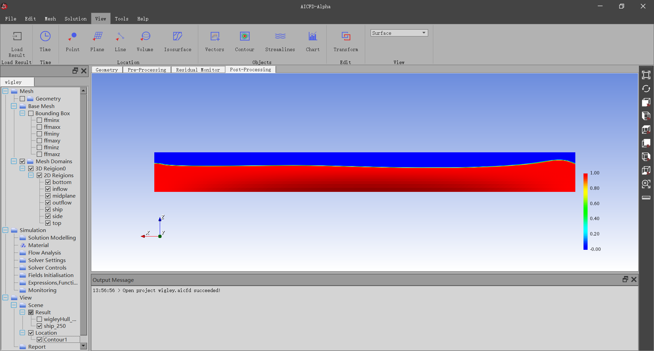Screen dimensions: 654x351
Task: Open the Time tool
Action: click(45, 36)
